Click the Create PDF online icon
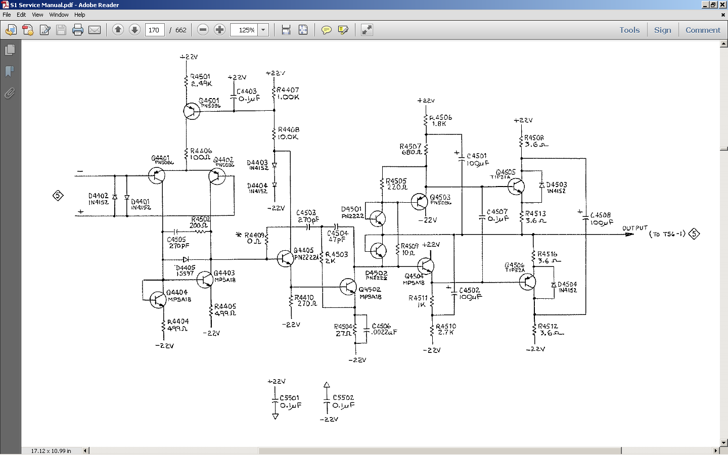 point(11,30)
